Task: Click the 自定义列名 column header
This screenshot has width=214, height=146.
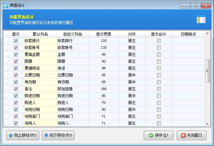Action: [72, 34]
